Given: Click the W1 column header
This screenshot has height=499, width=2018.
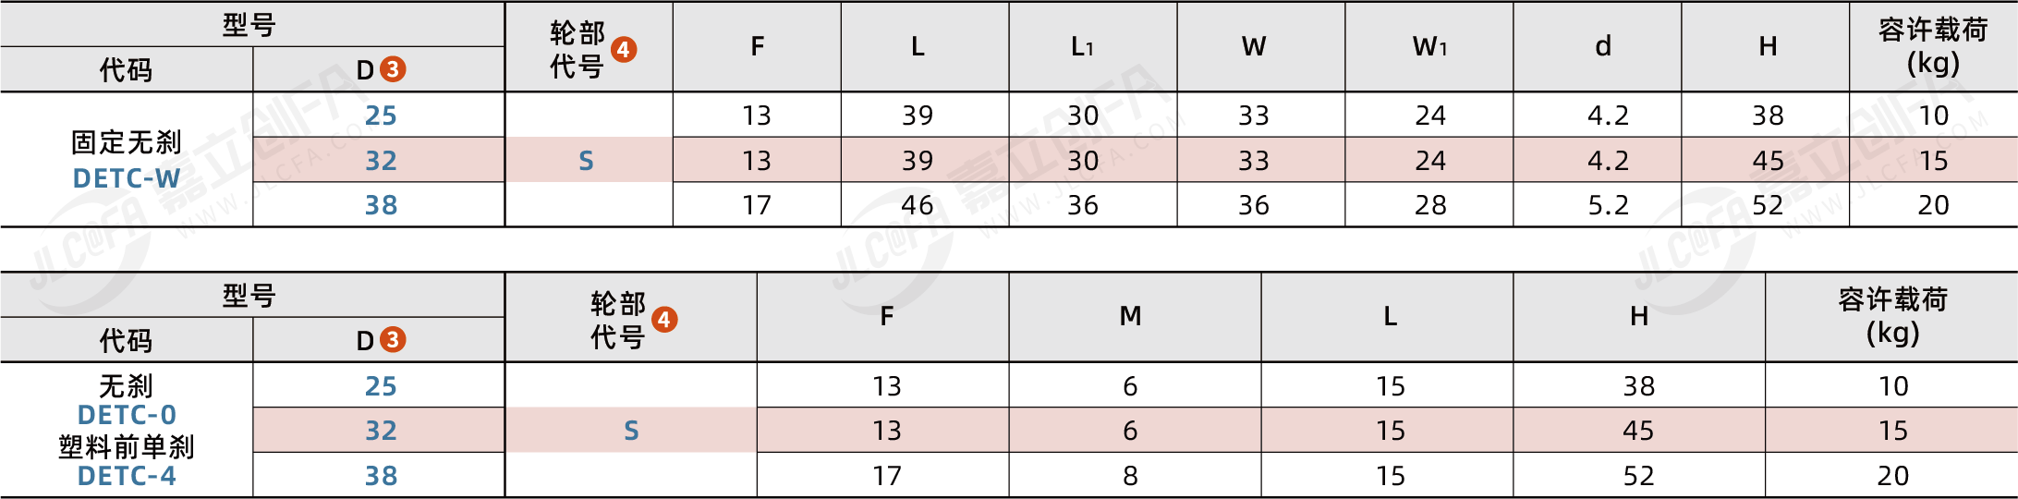Looking at the screenshot, I should coord(1429,46).
